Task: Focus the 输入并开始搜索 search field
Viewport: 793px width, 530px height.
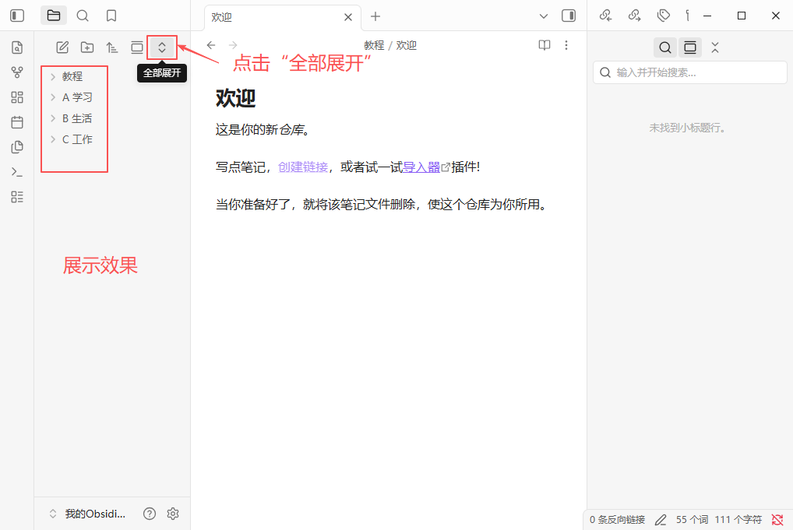Action: tap(690, 72)
